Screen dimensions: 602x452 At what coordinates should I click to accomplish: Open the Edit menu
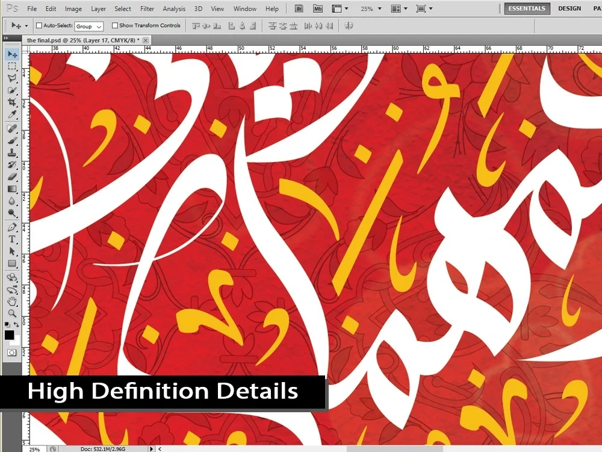51,8
